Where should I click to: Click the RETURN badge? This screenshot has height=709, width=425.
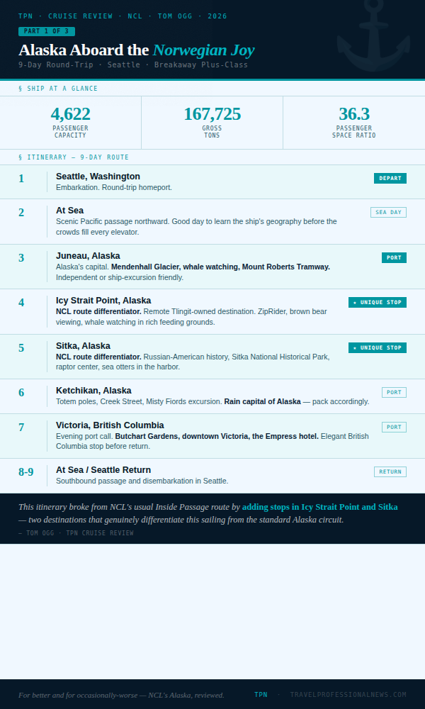click(390, 471)
